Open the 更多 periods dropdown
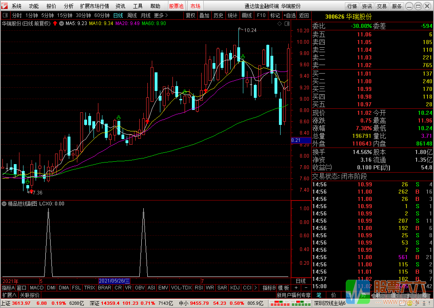 pos(161,15)
